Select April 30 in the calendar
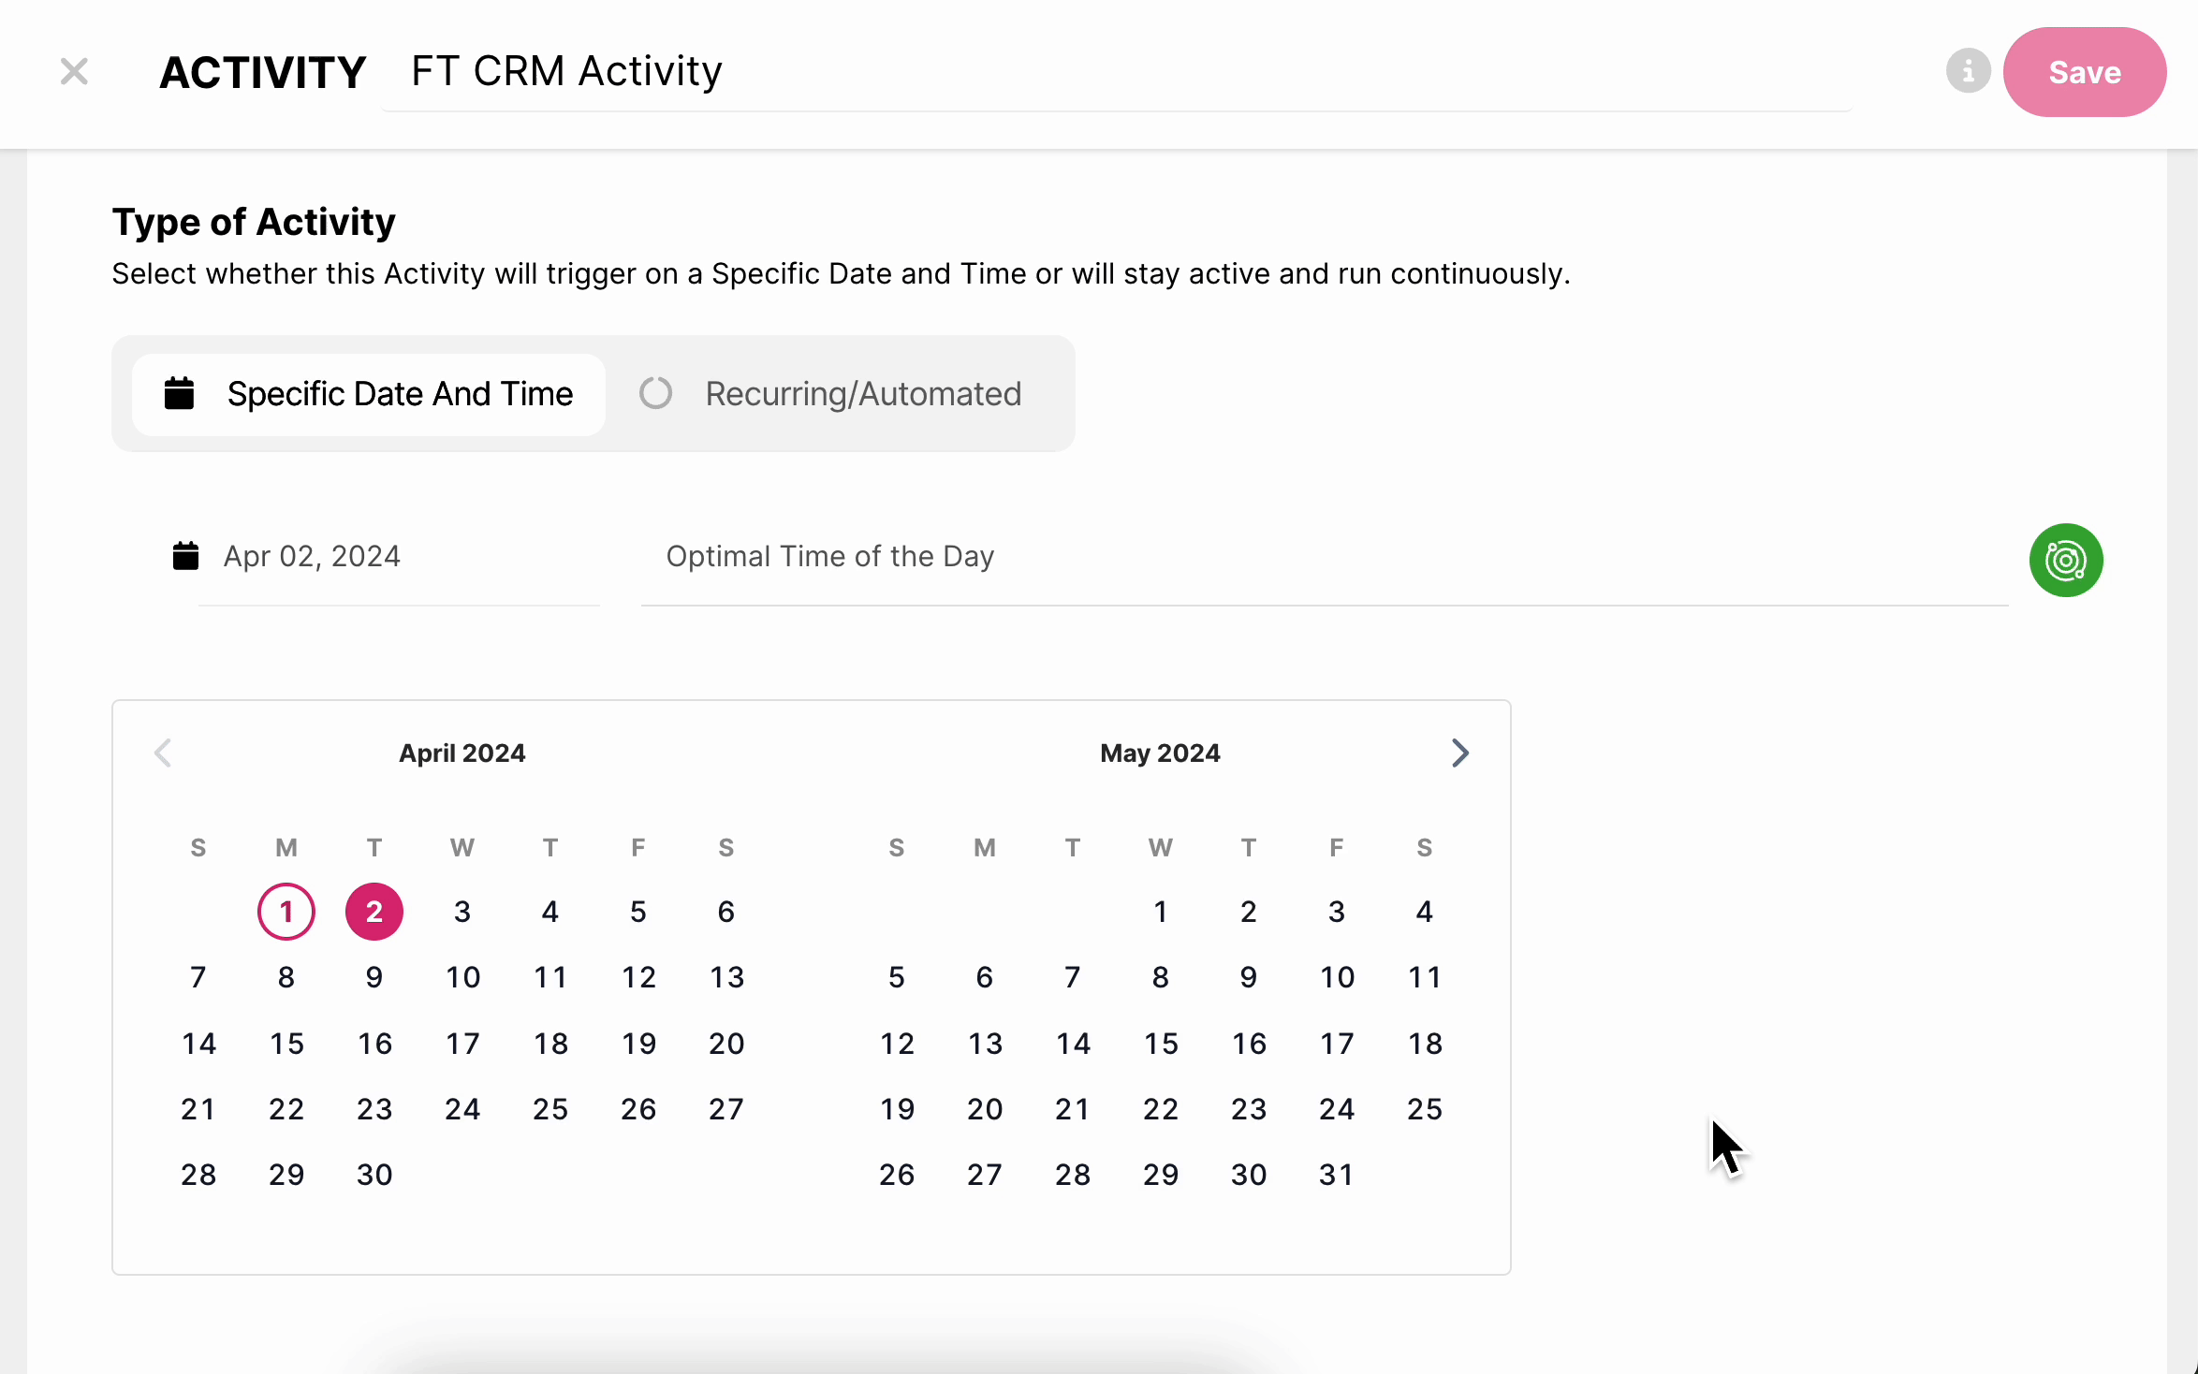This screenshot has width=2198, height=1374. 374,1175
